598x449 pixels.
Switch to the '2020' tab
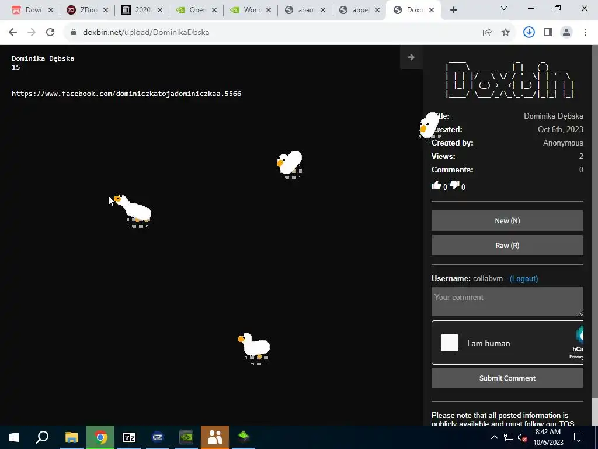point(142,11)
